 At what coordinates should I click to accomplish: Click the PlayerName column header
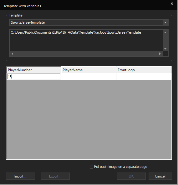[x=89, y=70]
